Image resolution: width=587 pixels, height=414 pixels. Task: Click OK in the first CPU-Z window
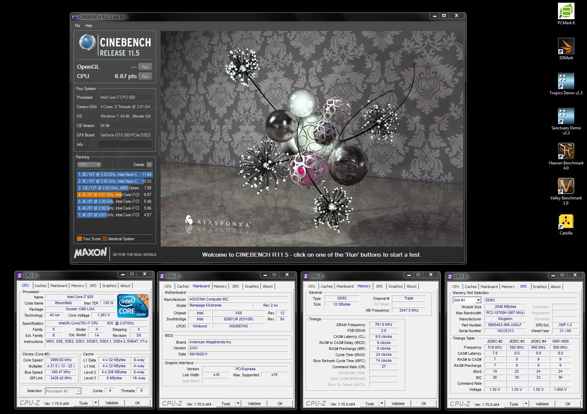[x=138, y=403]
